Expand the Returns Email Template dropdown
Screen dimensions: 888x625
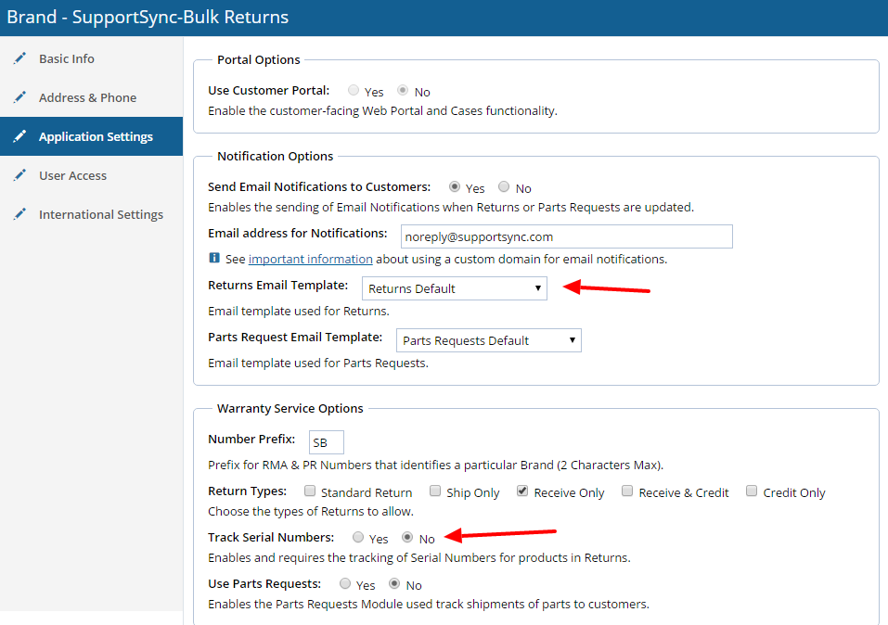tap(454, 288)
